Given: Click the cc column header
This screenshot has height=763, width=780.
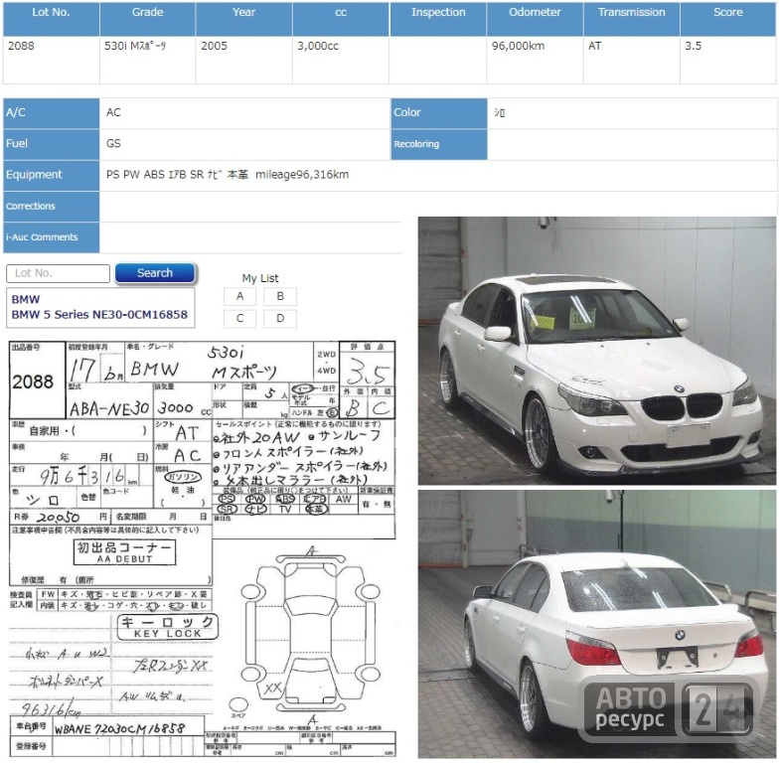Looking at the screenshot, I should click(x=341, y=19).
